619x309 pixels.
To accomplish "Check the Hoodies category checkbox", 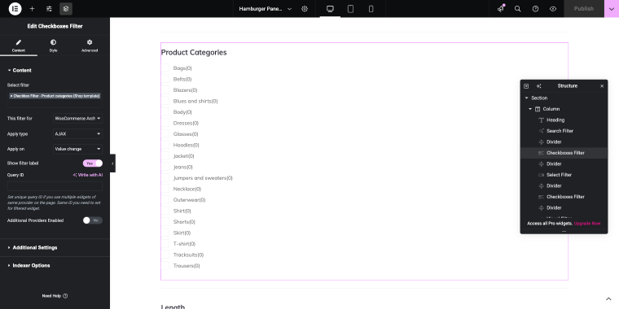I will click(x=165, y=145).
